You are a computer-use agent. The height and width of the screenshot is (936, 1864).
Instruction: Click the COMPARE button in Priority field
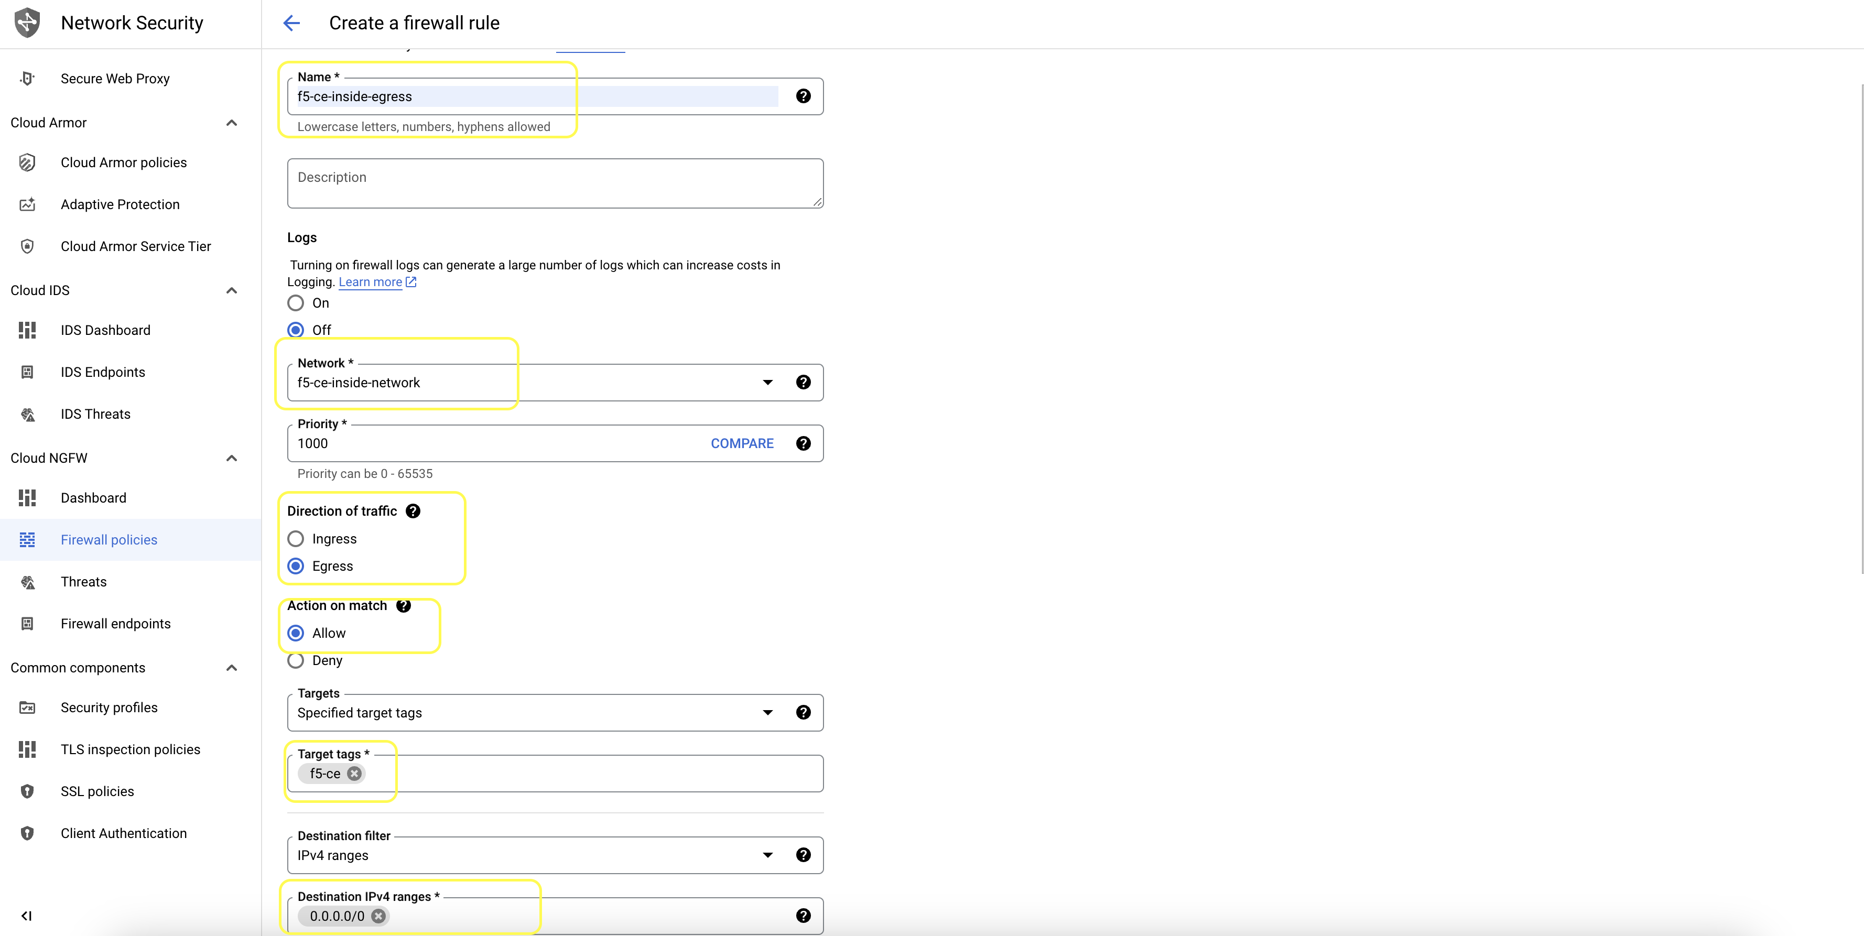pos(742,443)
